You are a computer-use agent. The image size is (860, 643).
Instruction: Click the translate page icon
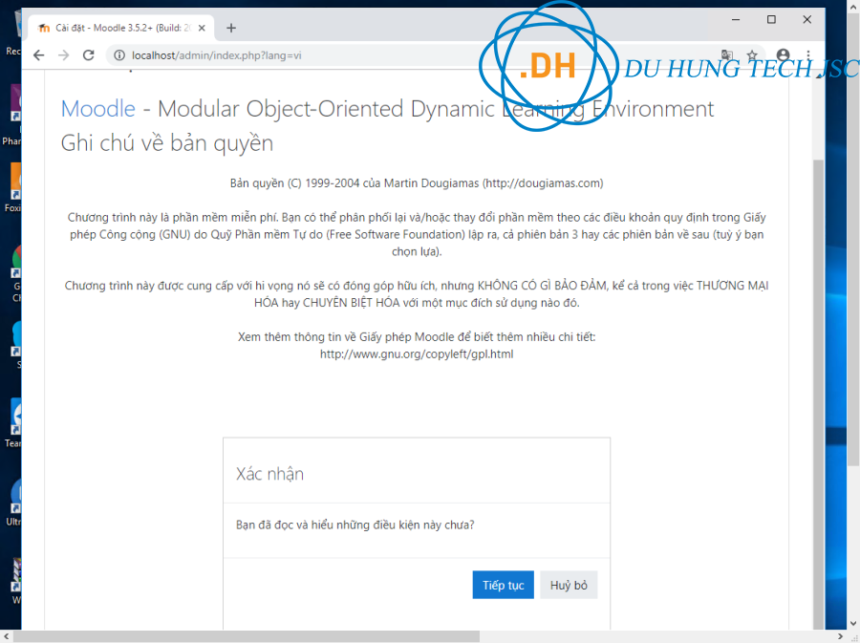pos(727,55)
